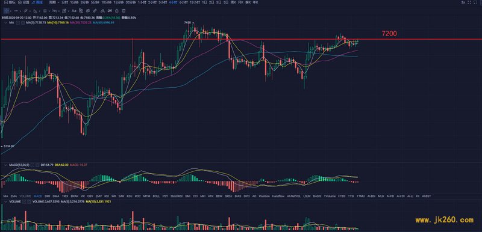Screen dimensions: 482x232
Task: Select the eraser tool icon
Action: [102, 11]
